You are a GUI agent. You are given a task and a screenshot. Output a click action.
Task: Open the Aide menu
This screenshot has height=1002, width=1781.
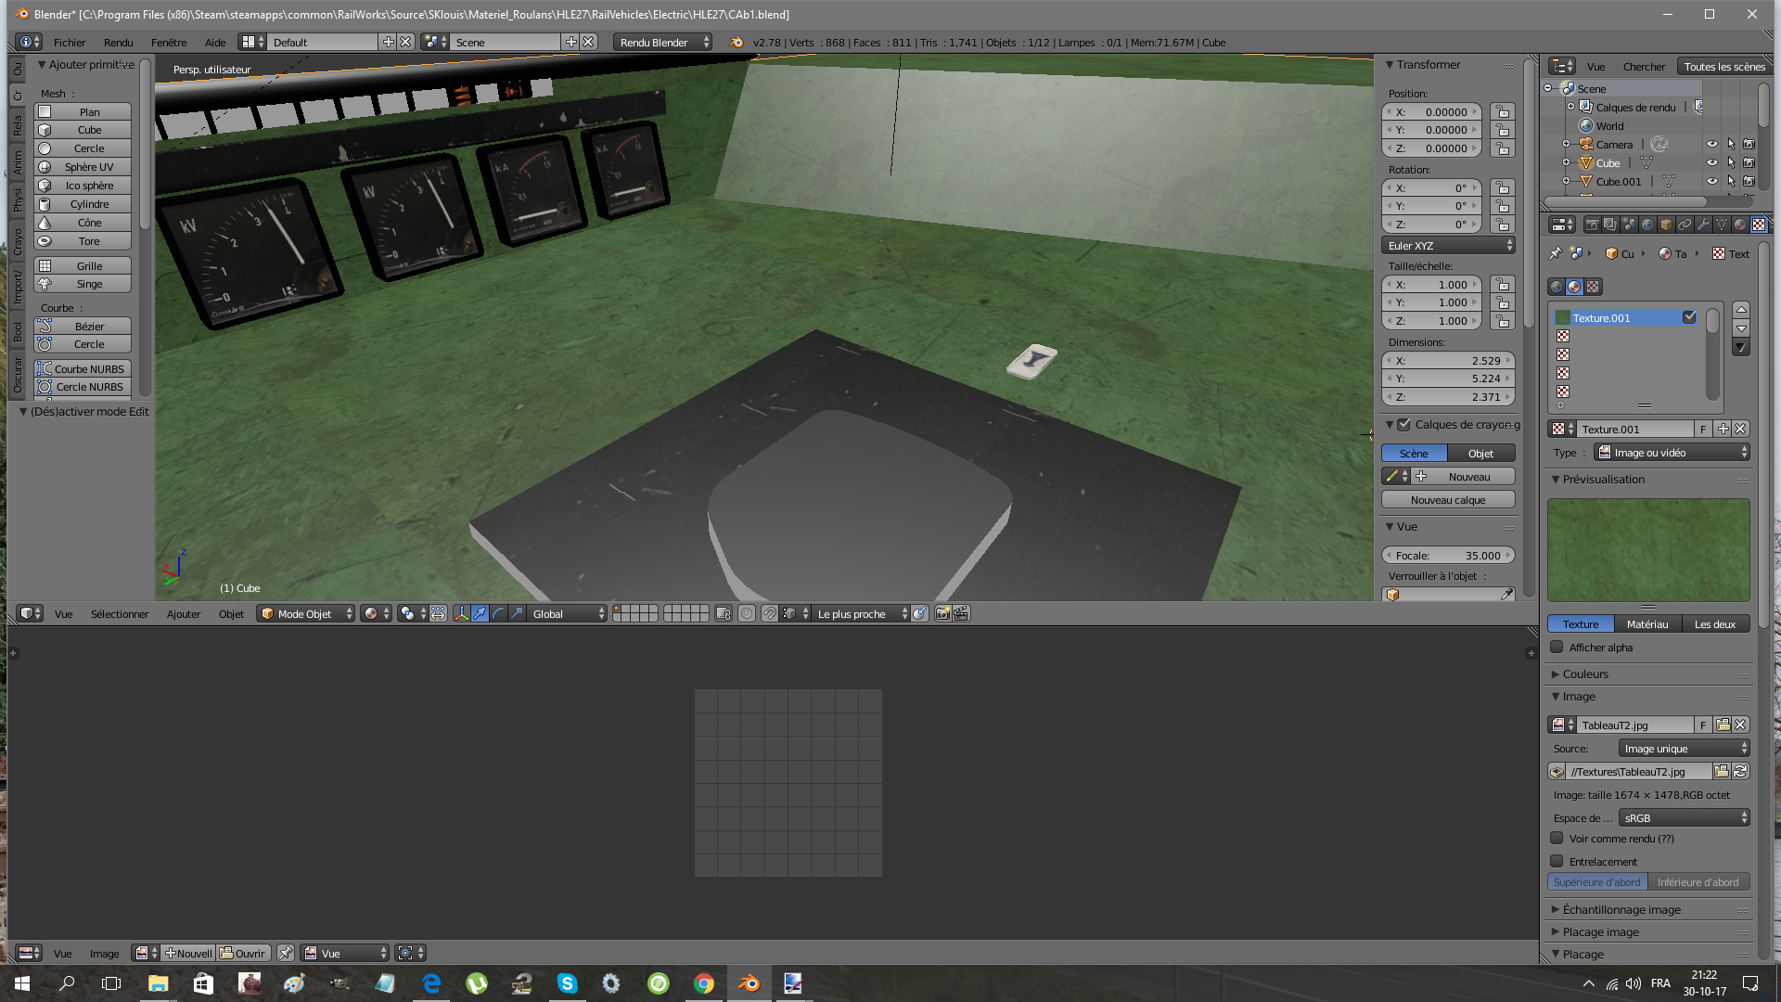pyautogui.click(x=215, y=42)
